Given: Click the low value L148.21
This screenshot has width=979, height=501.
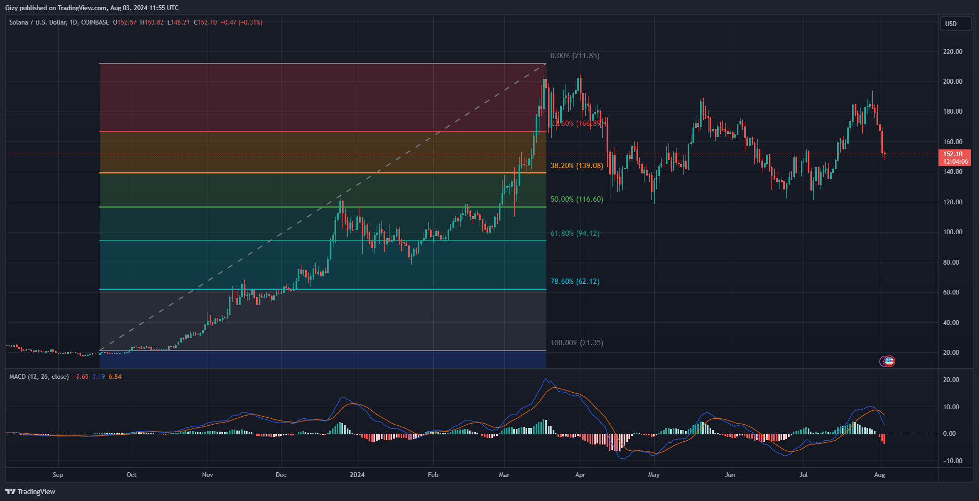Looking at the screenshot, I should click(178, 22).
